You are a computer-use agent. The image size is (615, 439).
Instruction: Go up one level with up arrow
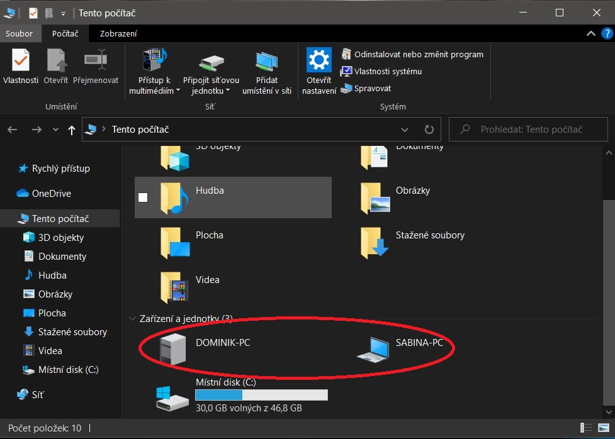[71, 130]
